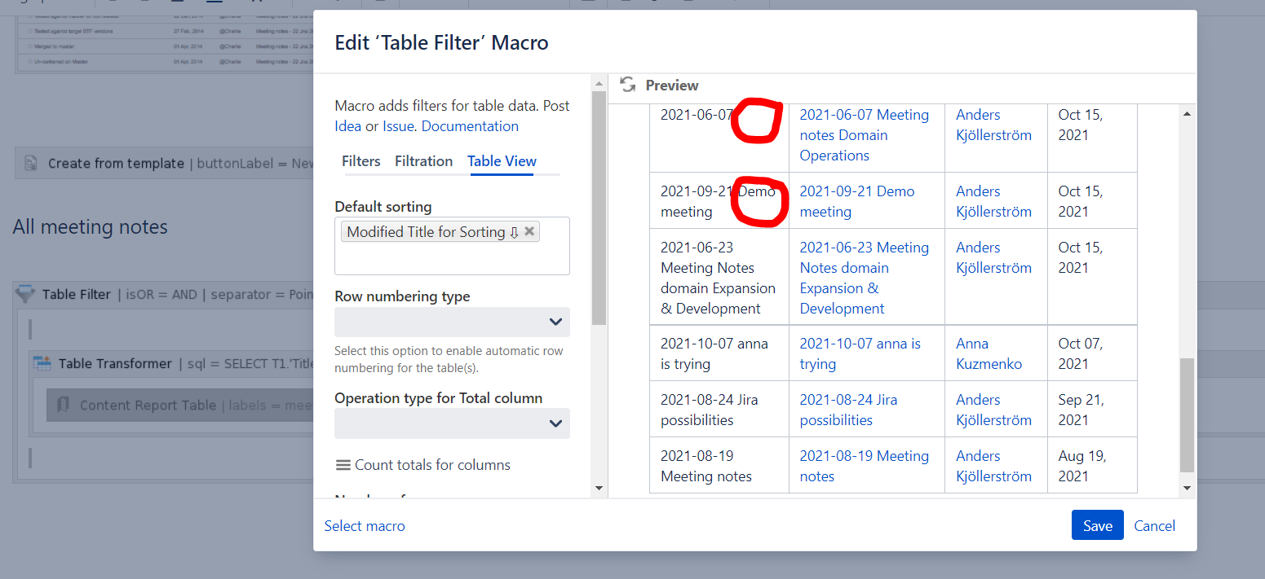
Task: Click the sort direction arrow on Modified Title token
Action: click(515, 232)
